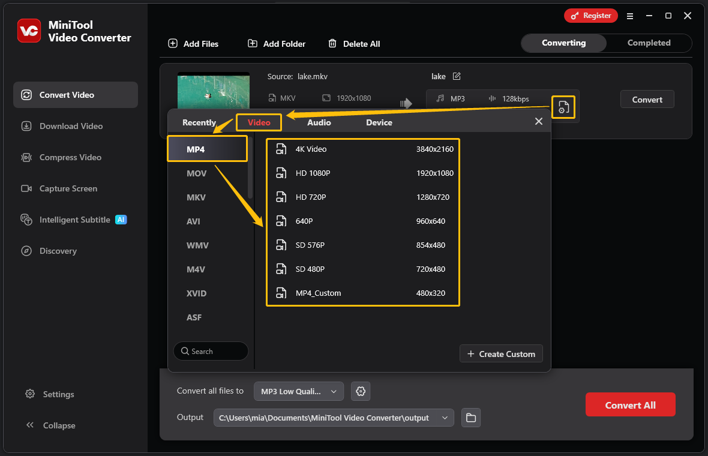Open the Completed tab
The width and height of the screenshot is (708, 456).
point(648,43)
